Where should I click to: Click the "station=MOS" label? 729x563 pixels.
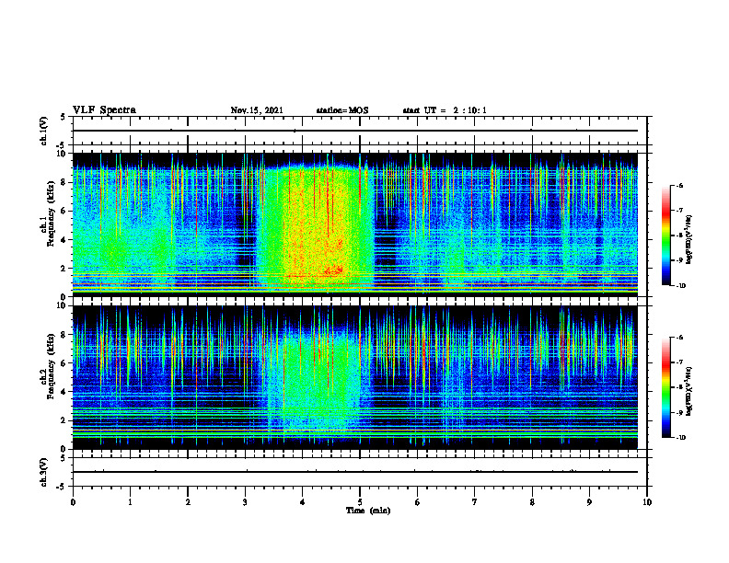(342, 110)
